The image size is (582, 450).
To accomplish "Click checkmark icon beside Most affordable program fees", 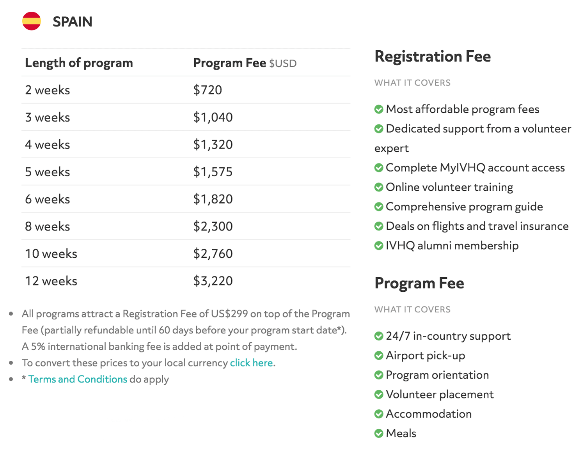I will (379, 109).
